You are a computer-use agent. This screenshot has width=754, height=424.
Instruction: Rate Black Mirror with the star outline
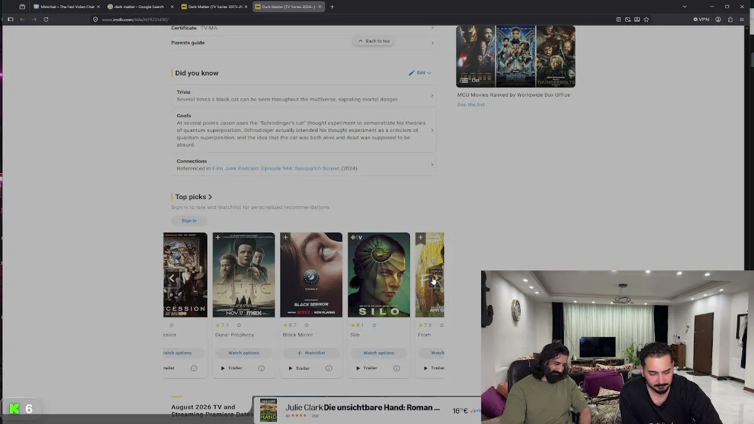pyautogui.click(x=306, y=325)
